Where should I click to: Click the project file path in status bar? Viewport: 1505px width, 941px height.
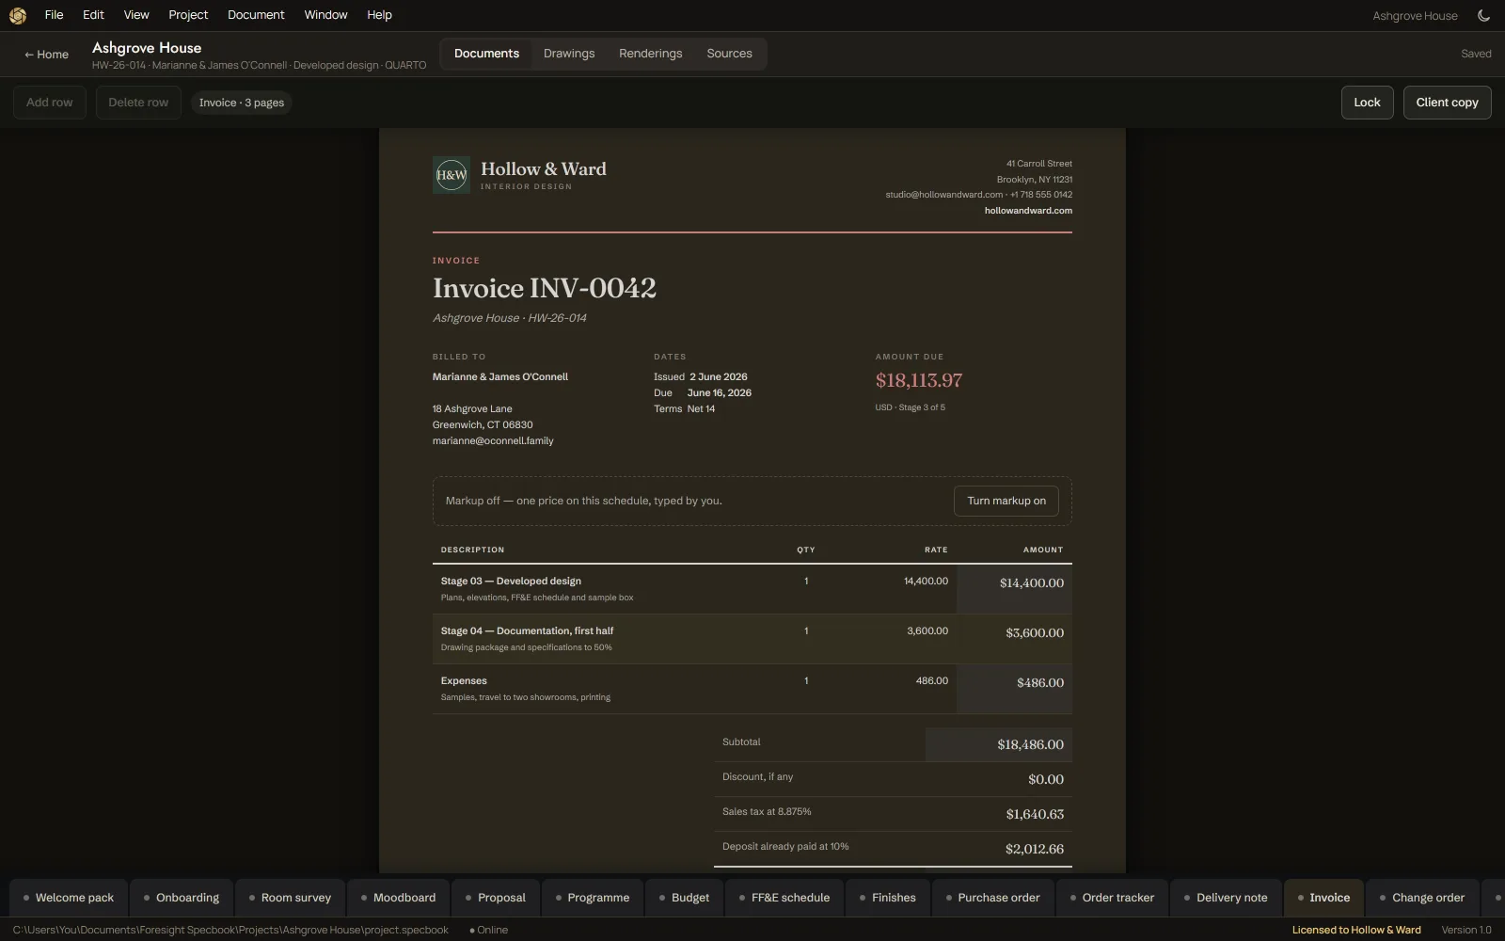click(x=230, y=930)
